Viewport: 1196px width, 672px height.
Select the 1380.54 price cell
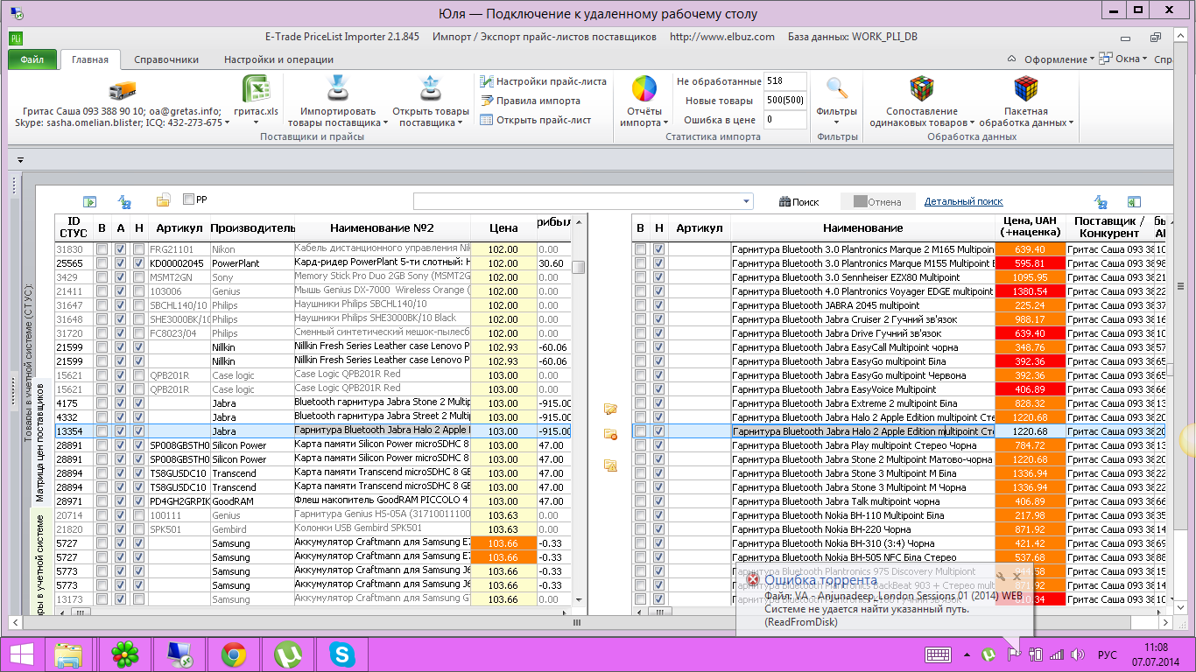pos(1030,291)
